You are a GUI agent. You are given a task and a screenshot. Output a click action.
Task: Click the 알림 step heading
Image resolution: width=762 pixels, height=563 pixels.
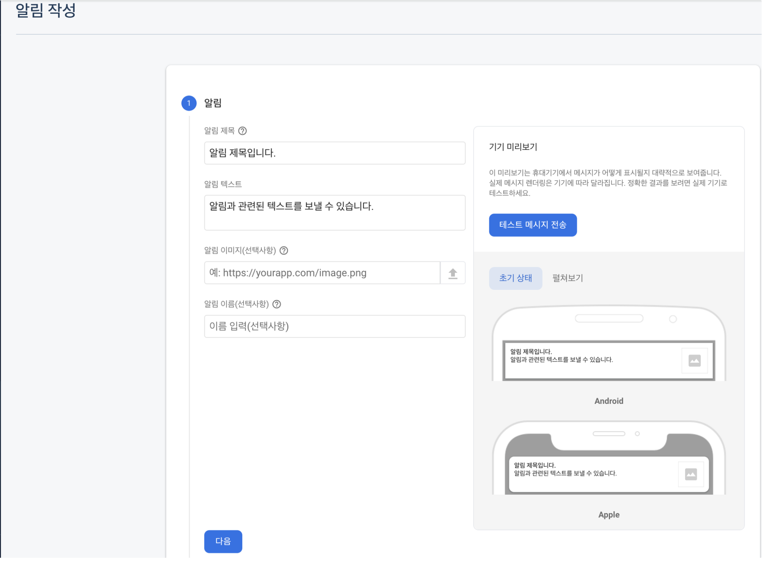click(213, 103)
